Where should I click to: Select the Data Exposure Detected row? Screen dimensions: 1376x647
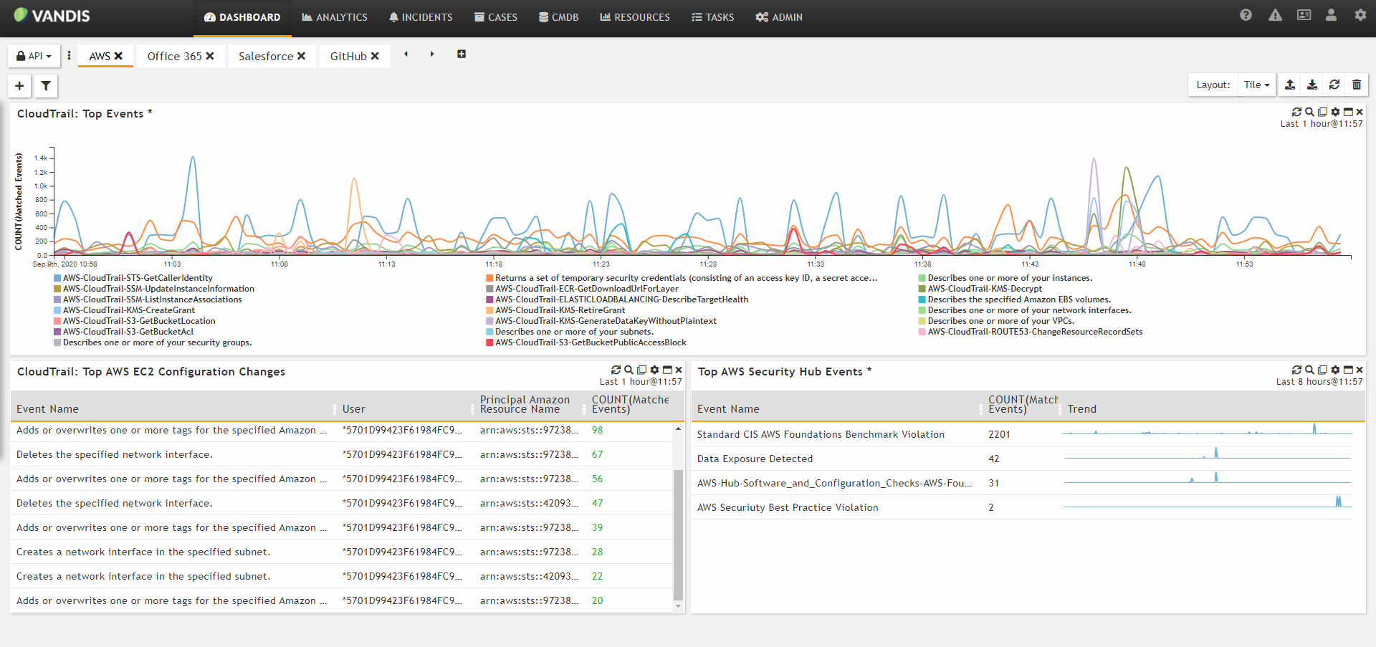click(x=1022, y=459)
